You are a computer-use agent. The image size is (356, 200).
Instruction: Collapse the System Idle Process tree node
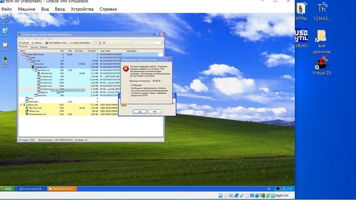[x=21, y=54]
